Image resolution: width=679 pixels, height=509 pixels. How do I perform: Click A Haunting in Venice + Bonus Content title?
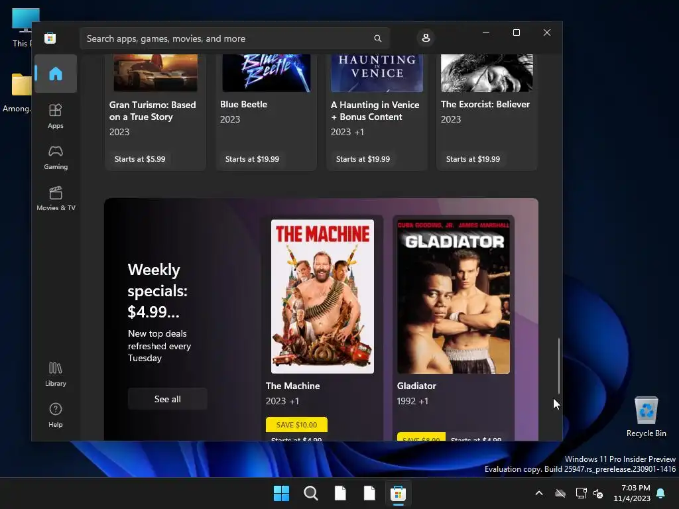coord(375,111)
